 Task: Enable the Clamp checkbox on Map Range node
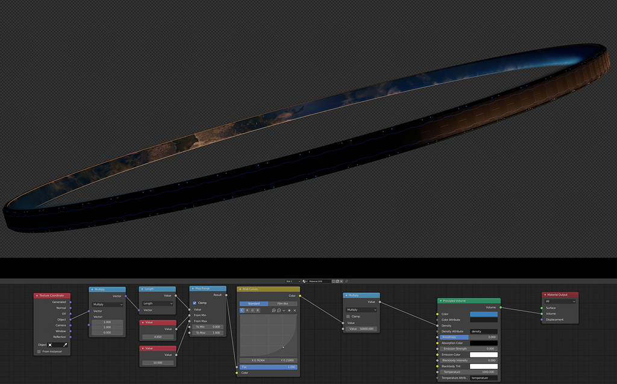coord(195,303)
